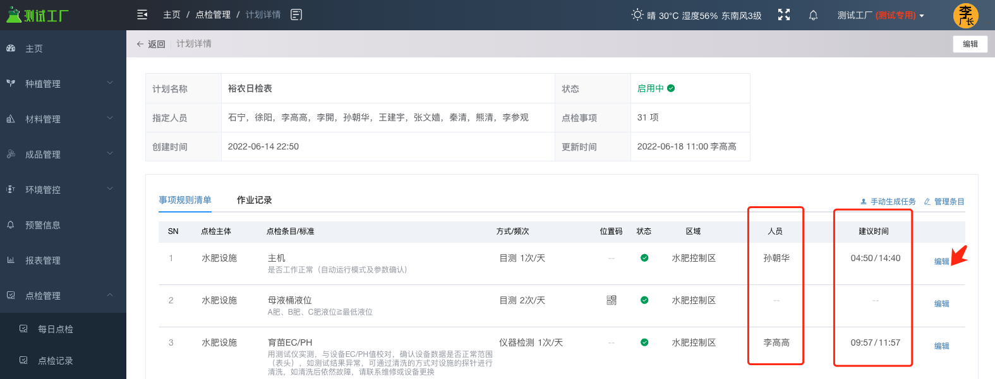Edit row 3 育苗EC/PH via 编辑 link
The width and height of the screenshot is (995, 379).
coord(942,346)
